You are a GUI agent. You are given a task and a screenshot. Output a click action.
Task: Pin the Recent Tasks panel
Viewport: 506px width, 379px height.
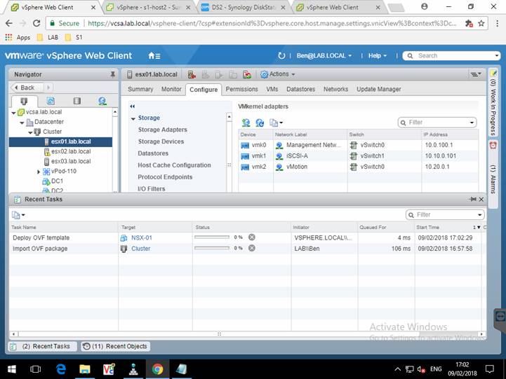point(473,200)
